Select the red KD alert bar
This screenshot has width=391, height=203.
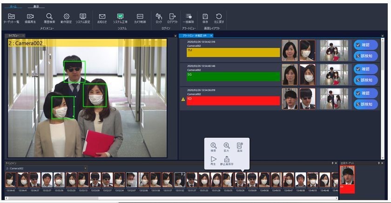click(x=233, y=101)
